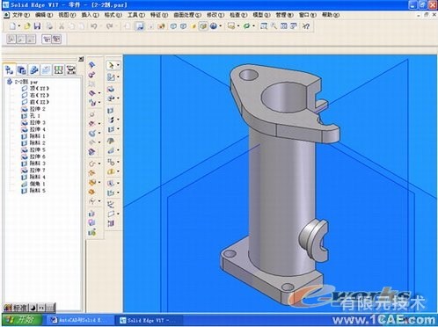Screen dimensions: 438x327
Task: Open the 视图 menu
Action: click(x=67, y=15)
